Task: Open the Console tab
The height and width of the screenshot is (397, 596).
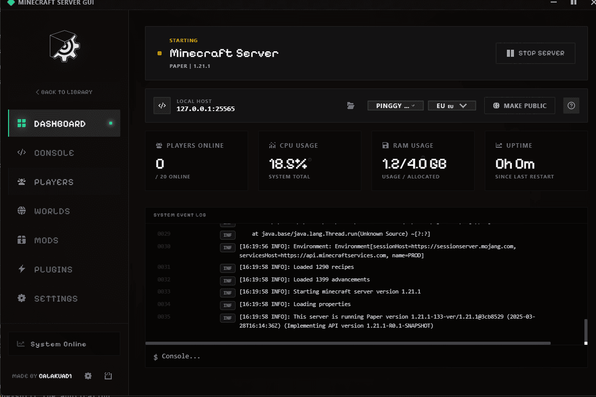Action: point(64,153)
